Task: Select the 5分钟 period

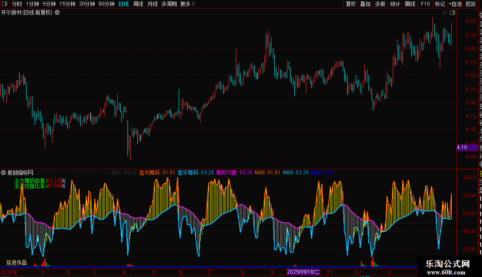Action: coord(49,4)
